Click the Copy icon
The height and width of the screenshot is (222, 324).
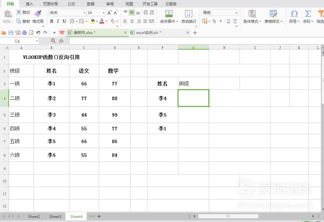click(18, 21)
